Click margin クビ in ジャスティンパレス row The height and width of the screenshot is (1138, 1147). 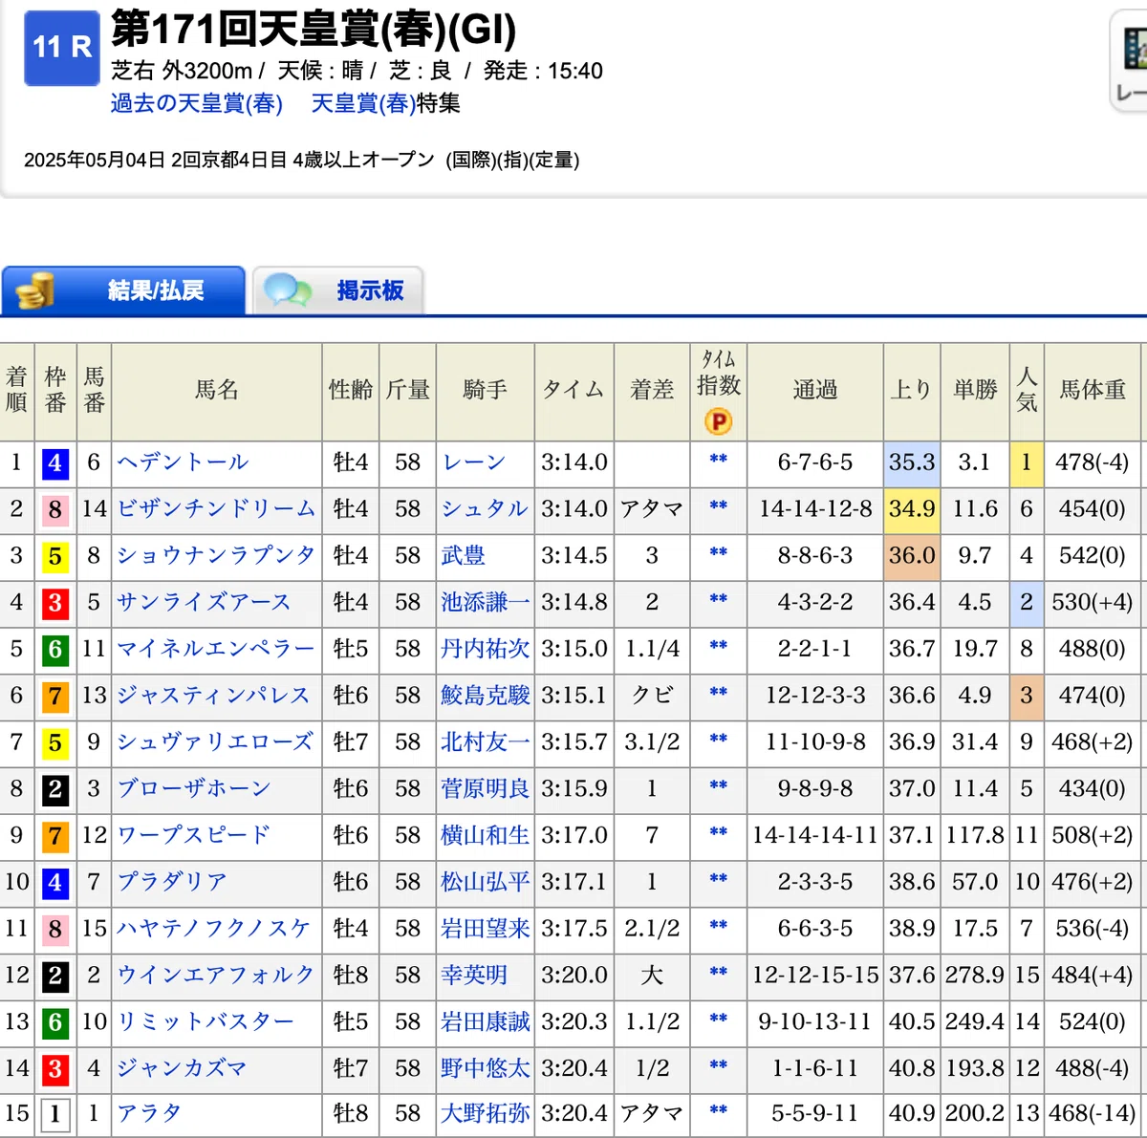pos(652,696)
